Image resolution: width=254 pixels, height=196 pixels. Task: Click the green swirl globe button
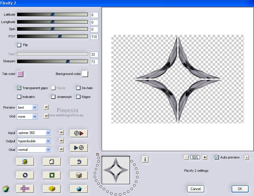pos(25,161)
